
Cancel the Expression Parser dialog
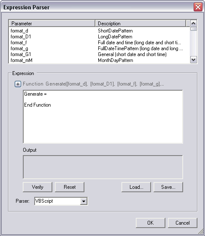tap(182, 223)
